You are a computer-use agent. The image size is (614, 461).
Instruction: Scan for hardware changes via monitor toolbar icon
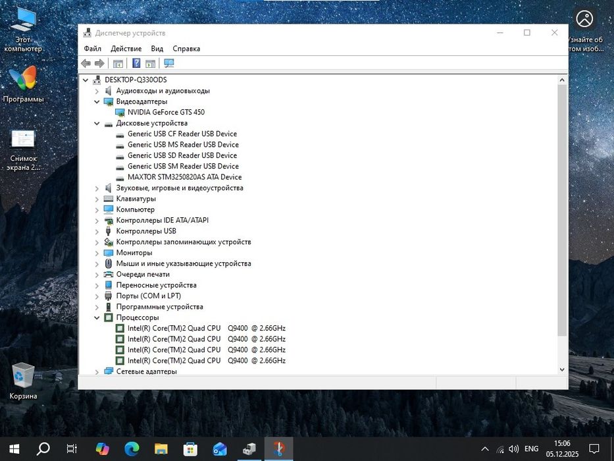pos(168,63)
